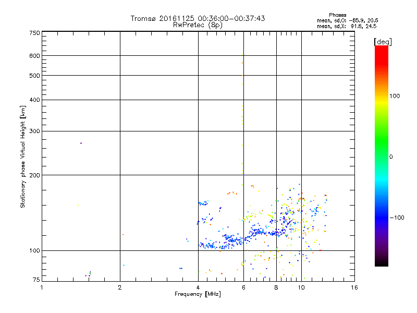
Task: Click the x-axis label '6'
Action: pos(243,287)
